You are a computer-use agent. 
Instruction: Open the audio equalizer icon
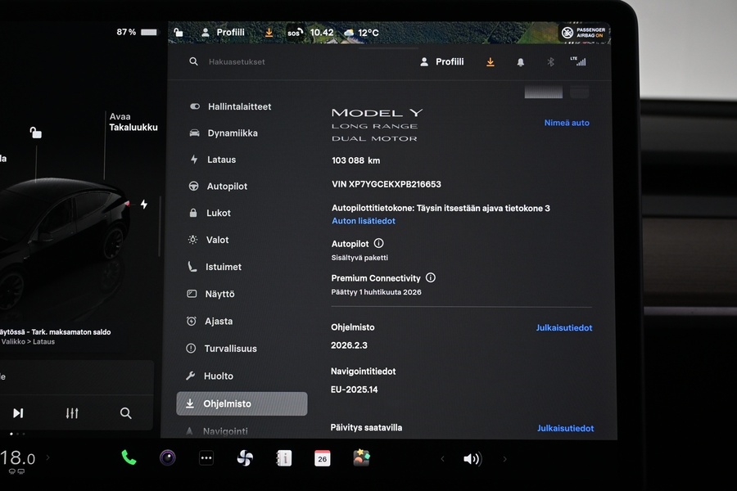click(72, 413)
